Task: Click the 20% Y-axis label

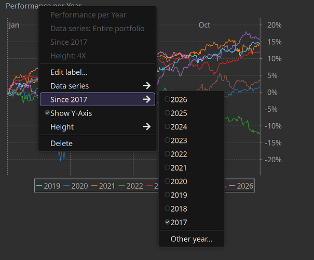Action: pyautogui.click(x=275, y=25)
